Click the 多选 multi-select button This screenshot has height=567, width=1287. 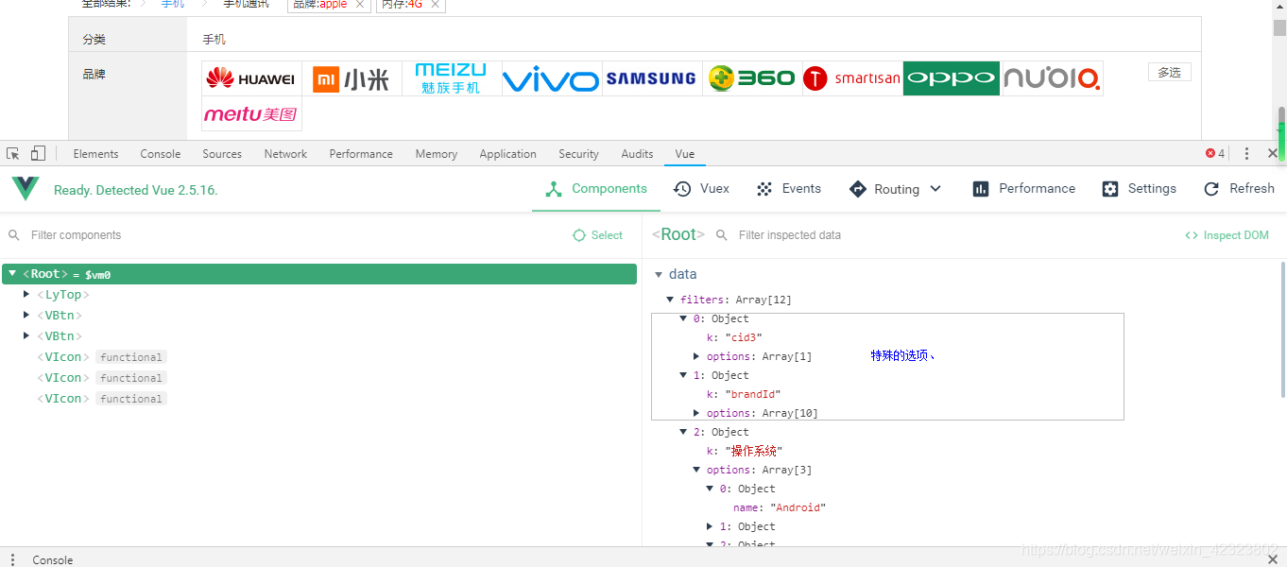tap(1170, 73)
